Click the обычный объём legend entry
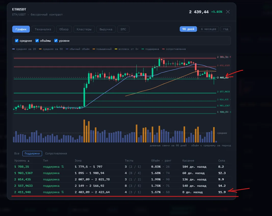Viewport: 272px width, 216px height. coord(78,49)
